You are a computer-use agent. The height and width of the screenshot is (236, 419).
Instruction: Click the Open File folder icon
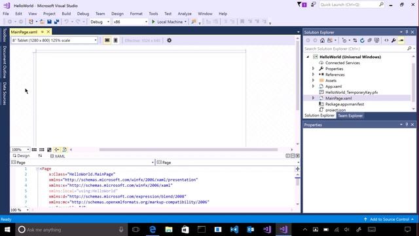point(42,22)
